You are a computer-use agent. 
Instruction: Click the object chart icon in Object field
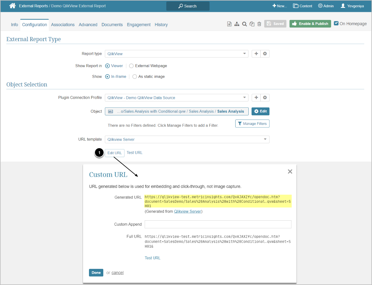pos(110,111)
